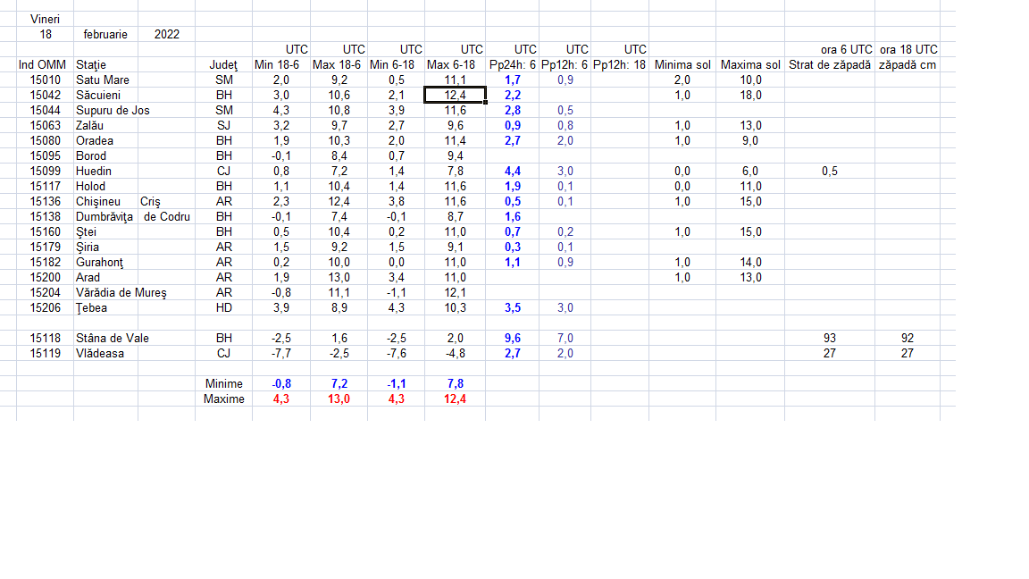The image size is (1029, 579).
Task: Click the 'Pp12h: 6' header cell
Action: (x=565, y=64)
